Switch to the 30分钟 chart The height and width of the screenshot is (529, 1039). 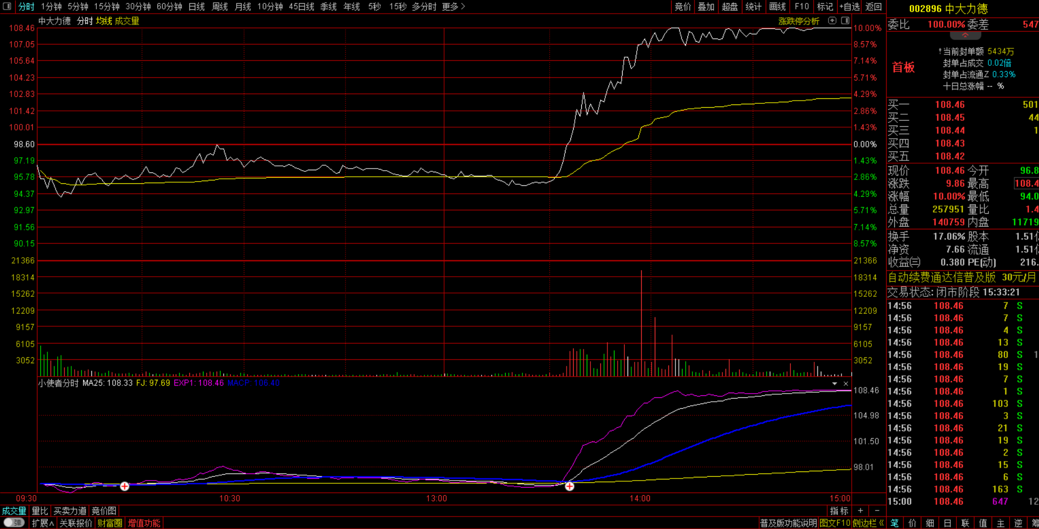point(138,7)
